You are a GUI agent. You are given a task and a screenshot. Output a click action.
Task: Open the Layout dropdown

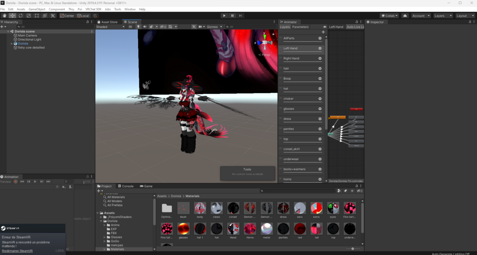(x=465, y=16)
